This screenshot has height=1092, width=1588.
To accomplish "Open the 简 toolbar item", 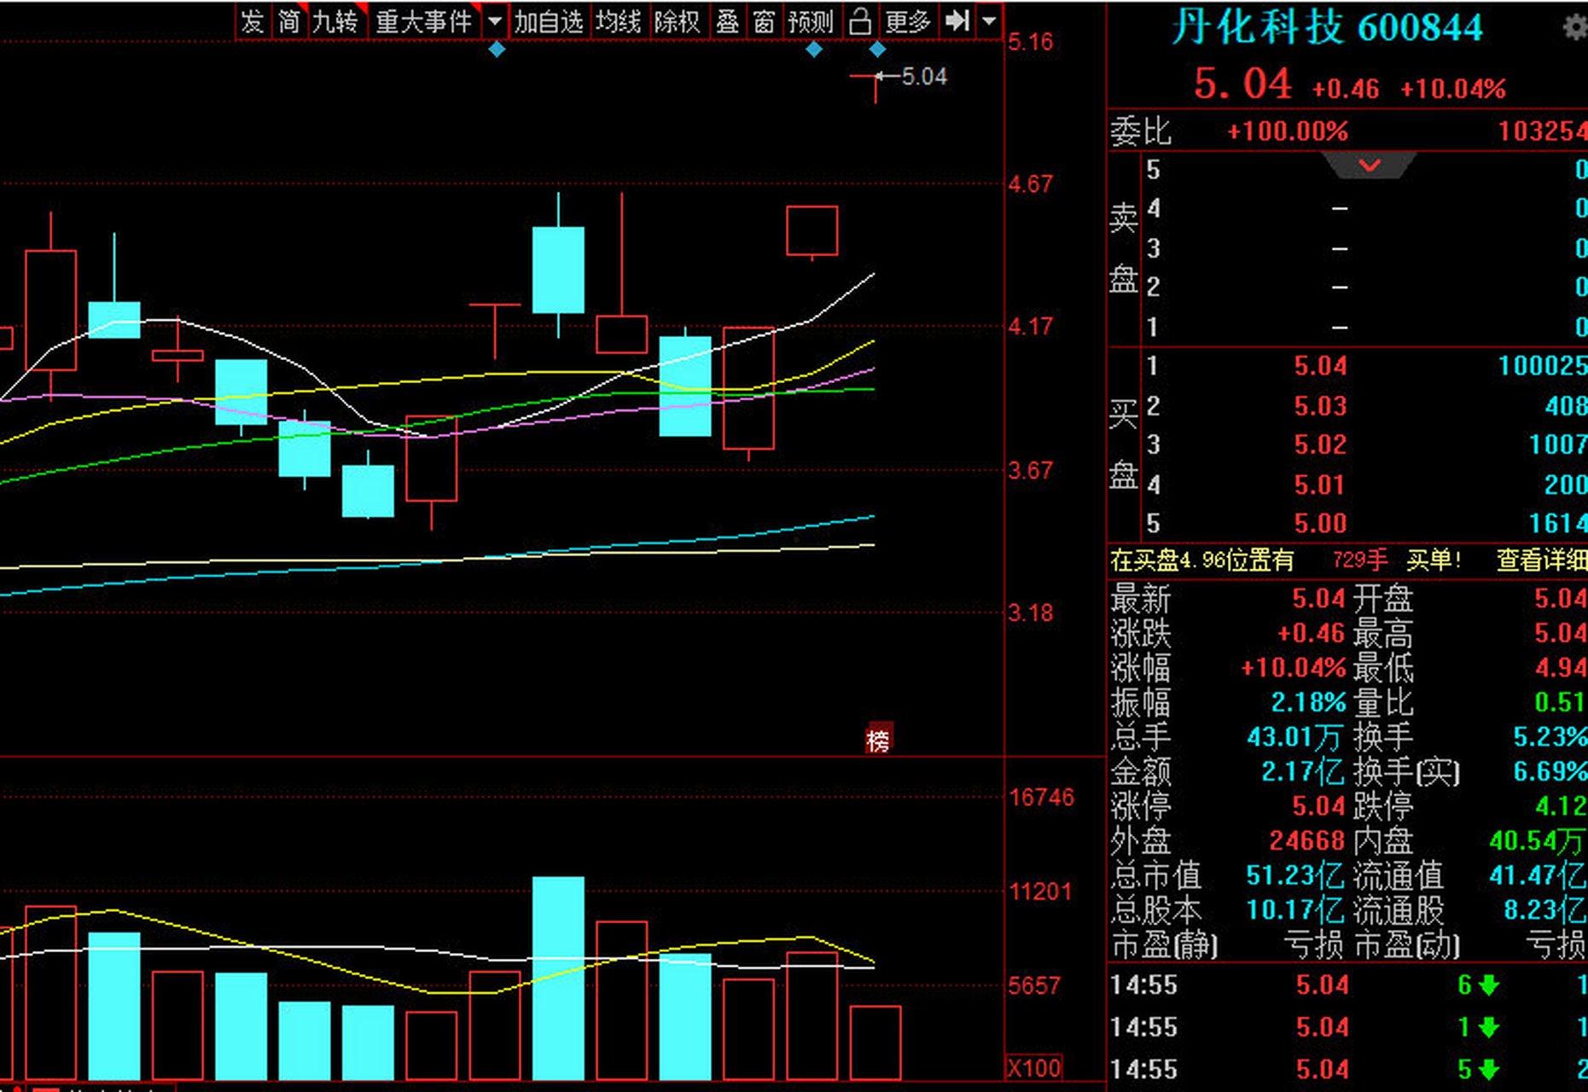I will [289, 21].
